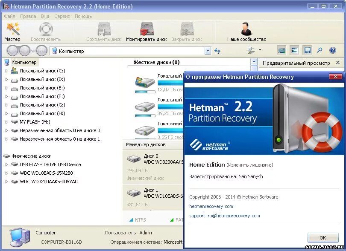Expand Локальный диск (D:) node
Image resolution: width=346 pixels, height=251 pixels.
coord(6,80)
